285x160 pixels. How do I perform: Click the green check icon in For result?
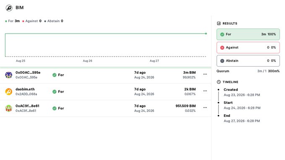click(x=222, y=34)
